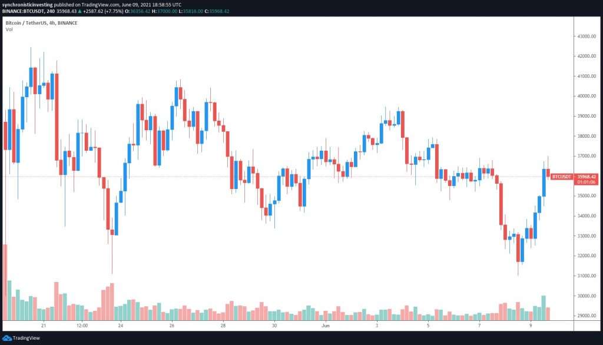Click the 30000.00 price axis label
This screenshot has width=603, height=345.
(x=587, y=296)
